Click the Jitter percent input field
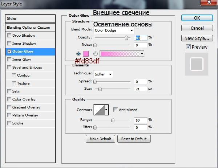Image resolution: width=218 pixels, height=168 pixels. click(x=140, y=127)
